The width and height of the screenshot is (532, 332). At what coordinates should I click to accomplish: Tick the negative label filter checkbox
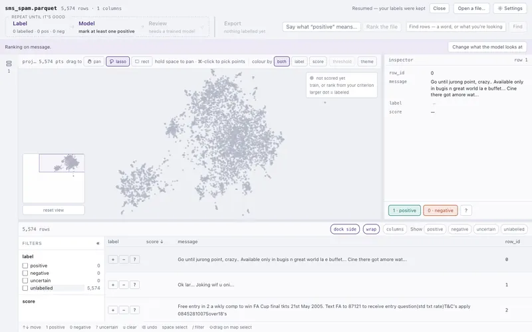tap(25, 273)
